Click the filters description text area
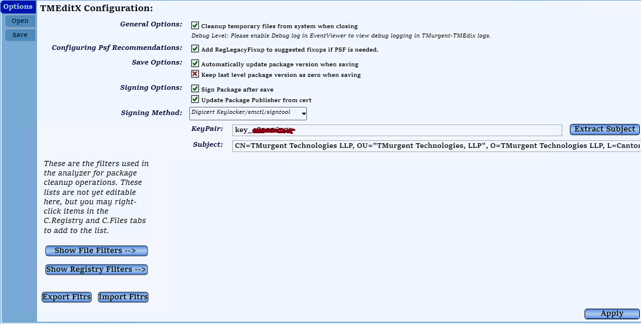Screen dimensions: 641x324 [96, 197]
